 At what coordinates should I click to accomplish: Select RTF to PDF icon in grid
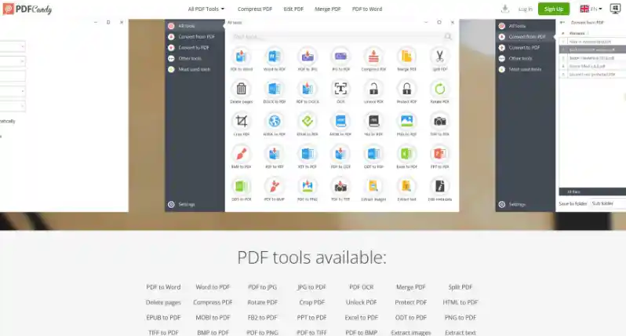[308, 154]
